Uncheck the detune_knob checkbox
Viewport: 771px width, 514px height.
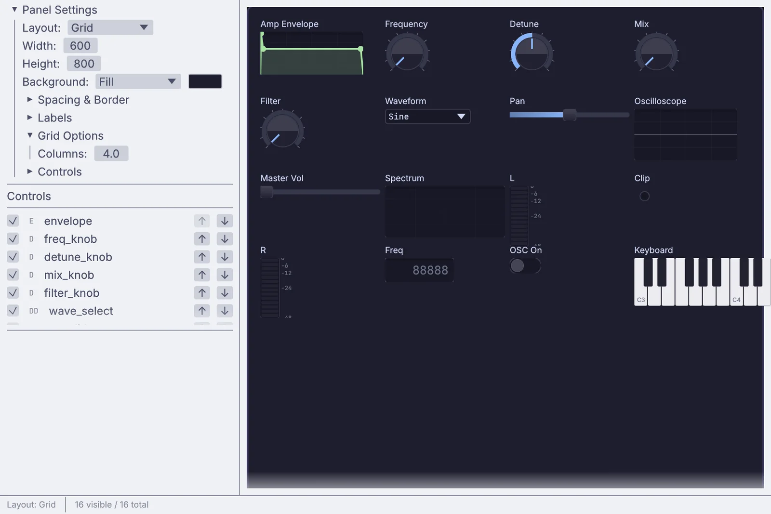(x=13, y=257)
